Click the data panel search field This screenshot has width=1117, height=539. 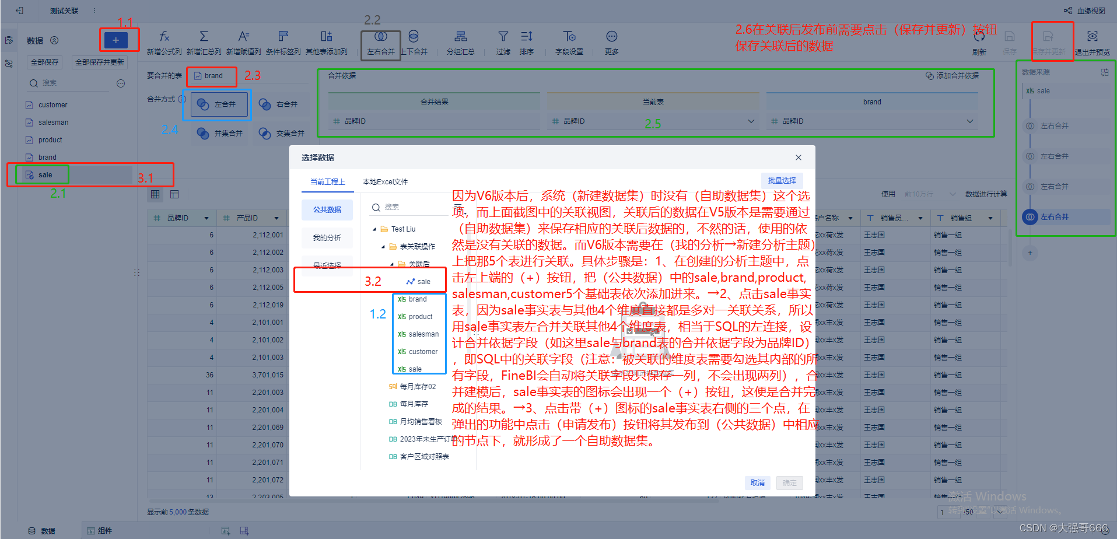[68, 83]
